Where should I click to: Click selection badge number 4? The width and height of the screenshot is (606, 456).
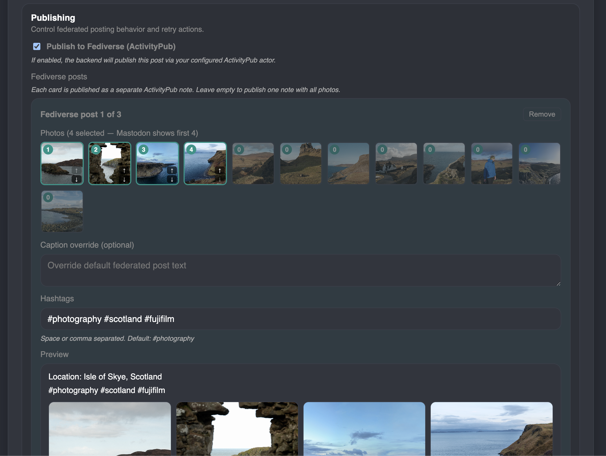[x=191, y=150]
